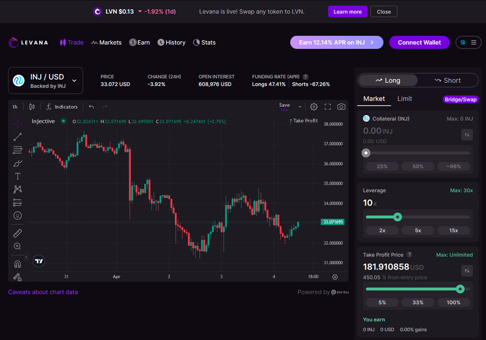Activate the zoom in tool
486x340 pixels.
point(17,246)
